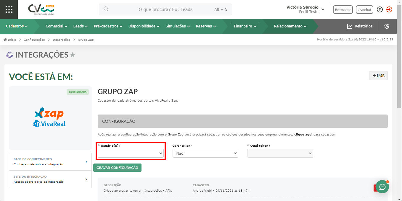
Task: Click 'Criado ao gravar token em Integrações - APIs'
Action: (x=138, y=191)
